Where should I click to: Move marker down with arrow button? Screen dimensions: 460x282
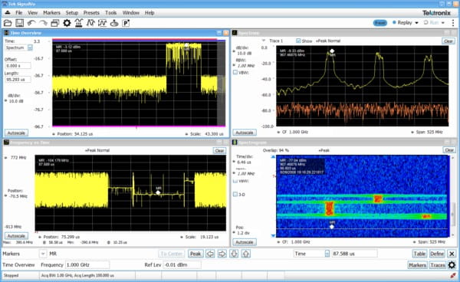(234, 254)
